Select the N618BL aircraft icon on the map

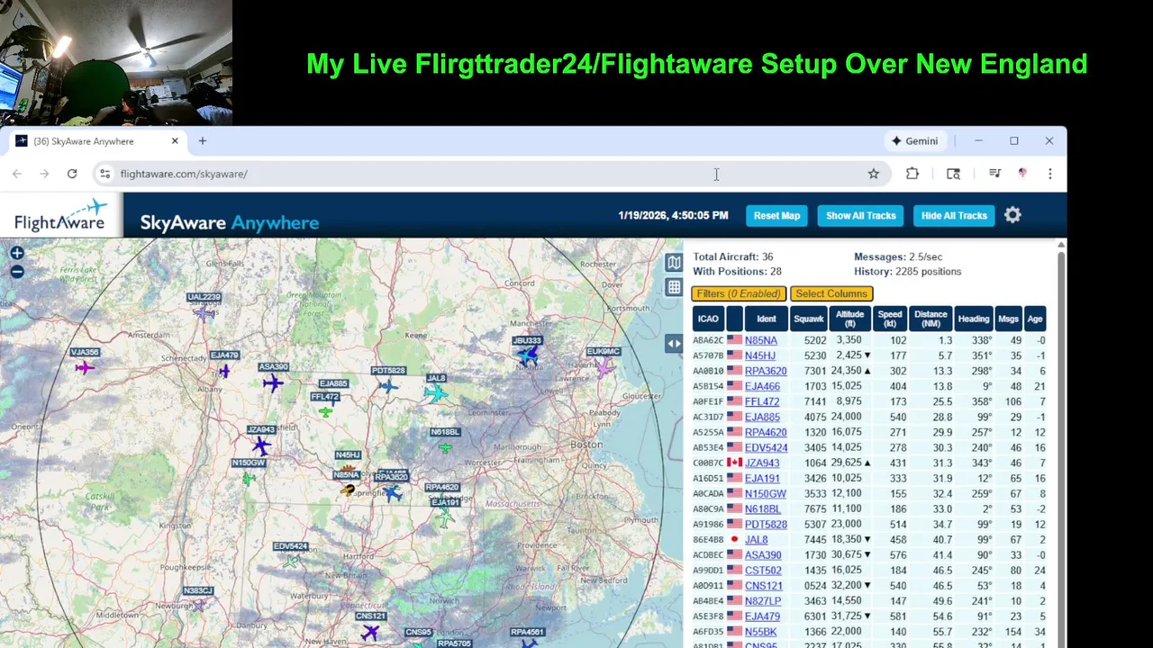pos(445,446)
